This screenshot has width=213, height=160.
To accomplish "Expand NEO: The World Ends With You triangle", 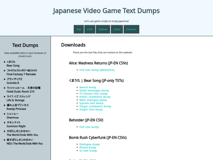I will 5,140.
